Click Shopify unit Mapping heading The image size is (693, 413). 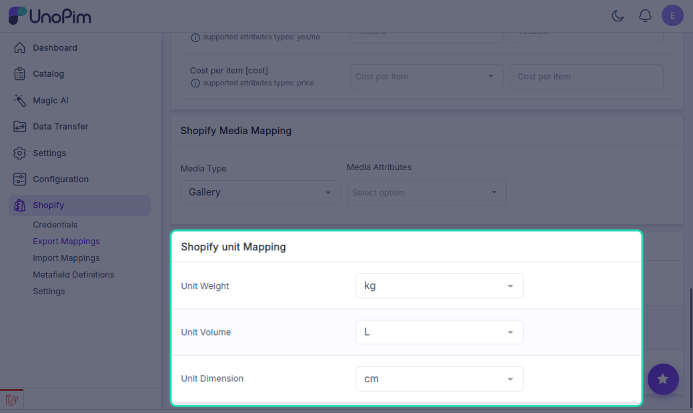[233, 247]
